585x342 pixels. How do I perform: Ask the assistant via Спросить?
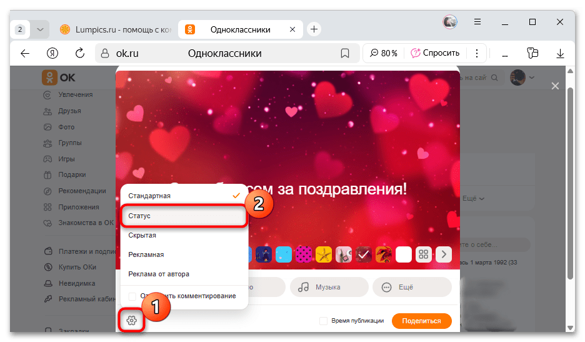(435, 53)
